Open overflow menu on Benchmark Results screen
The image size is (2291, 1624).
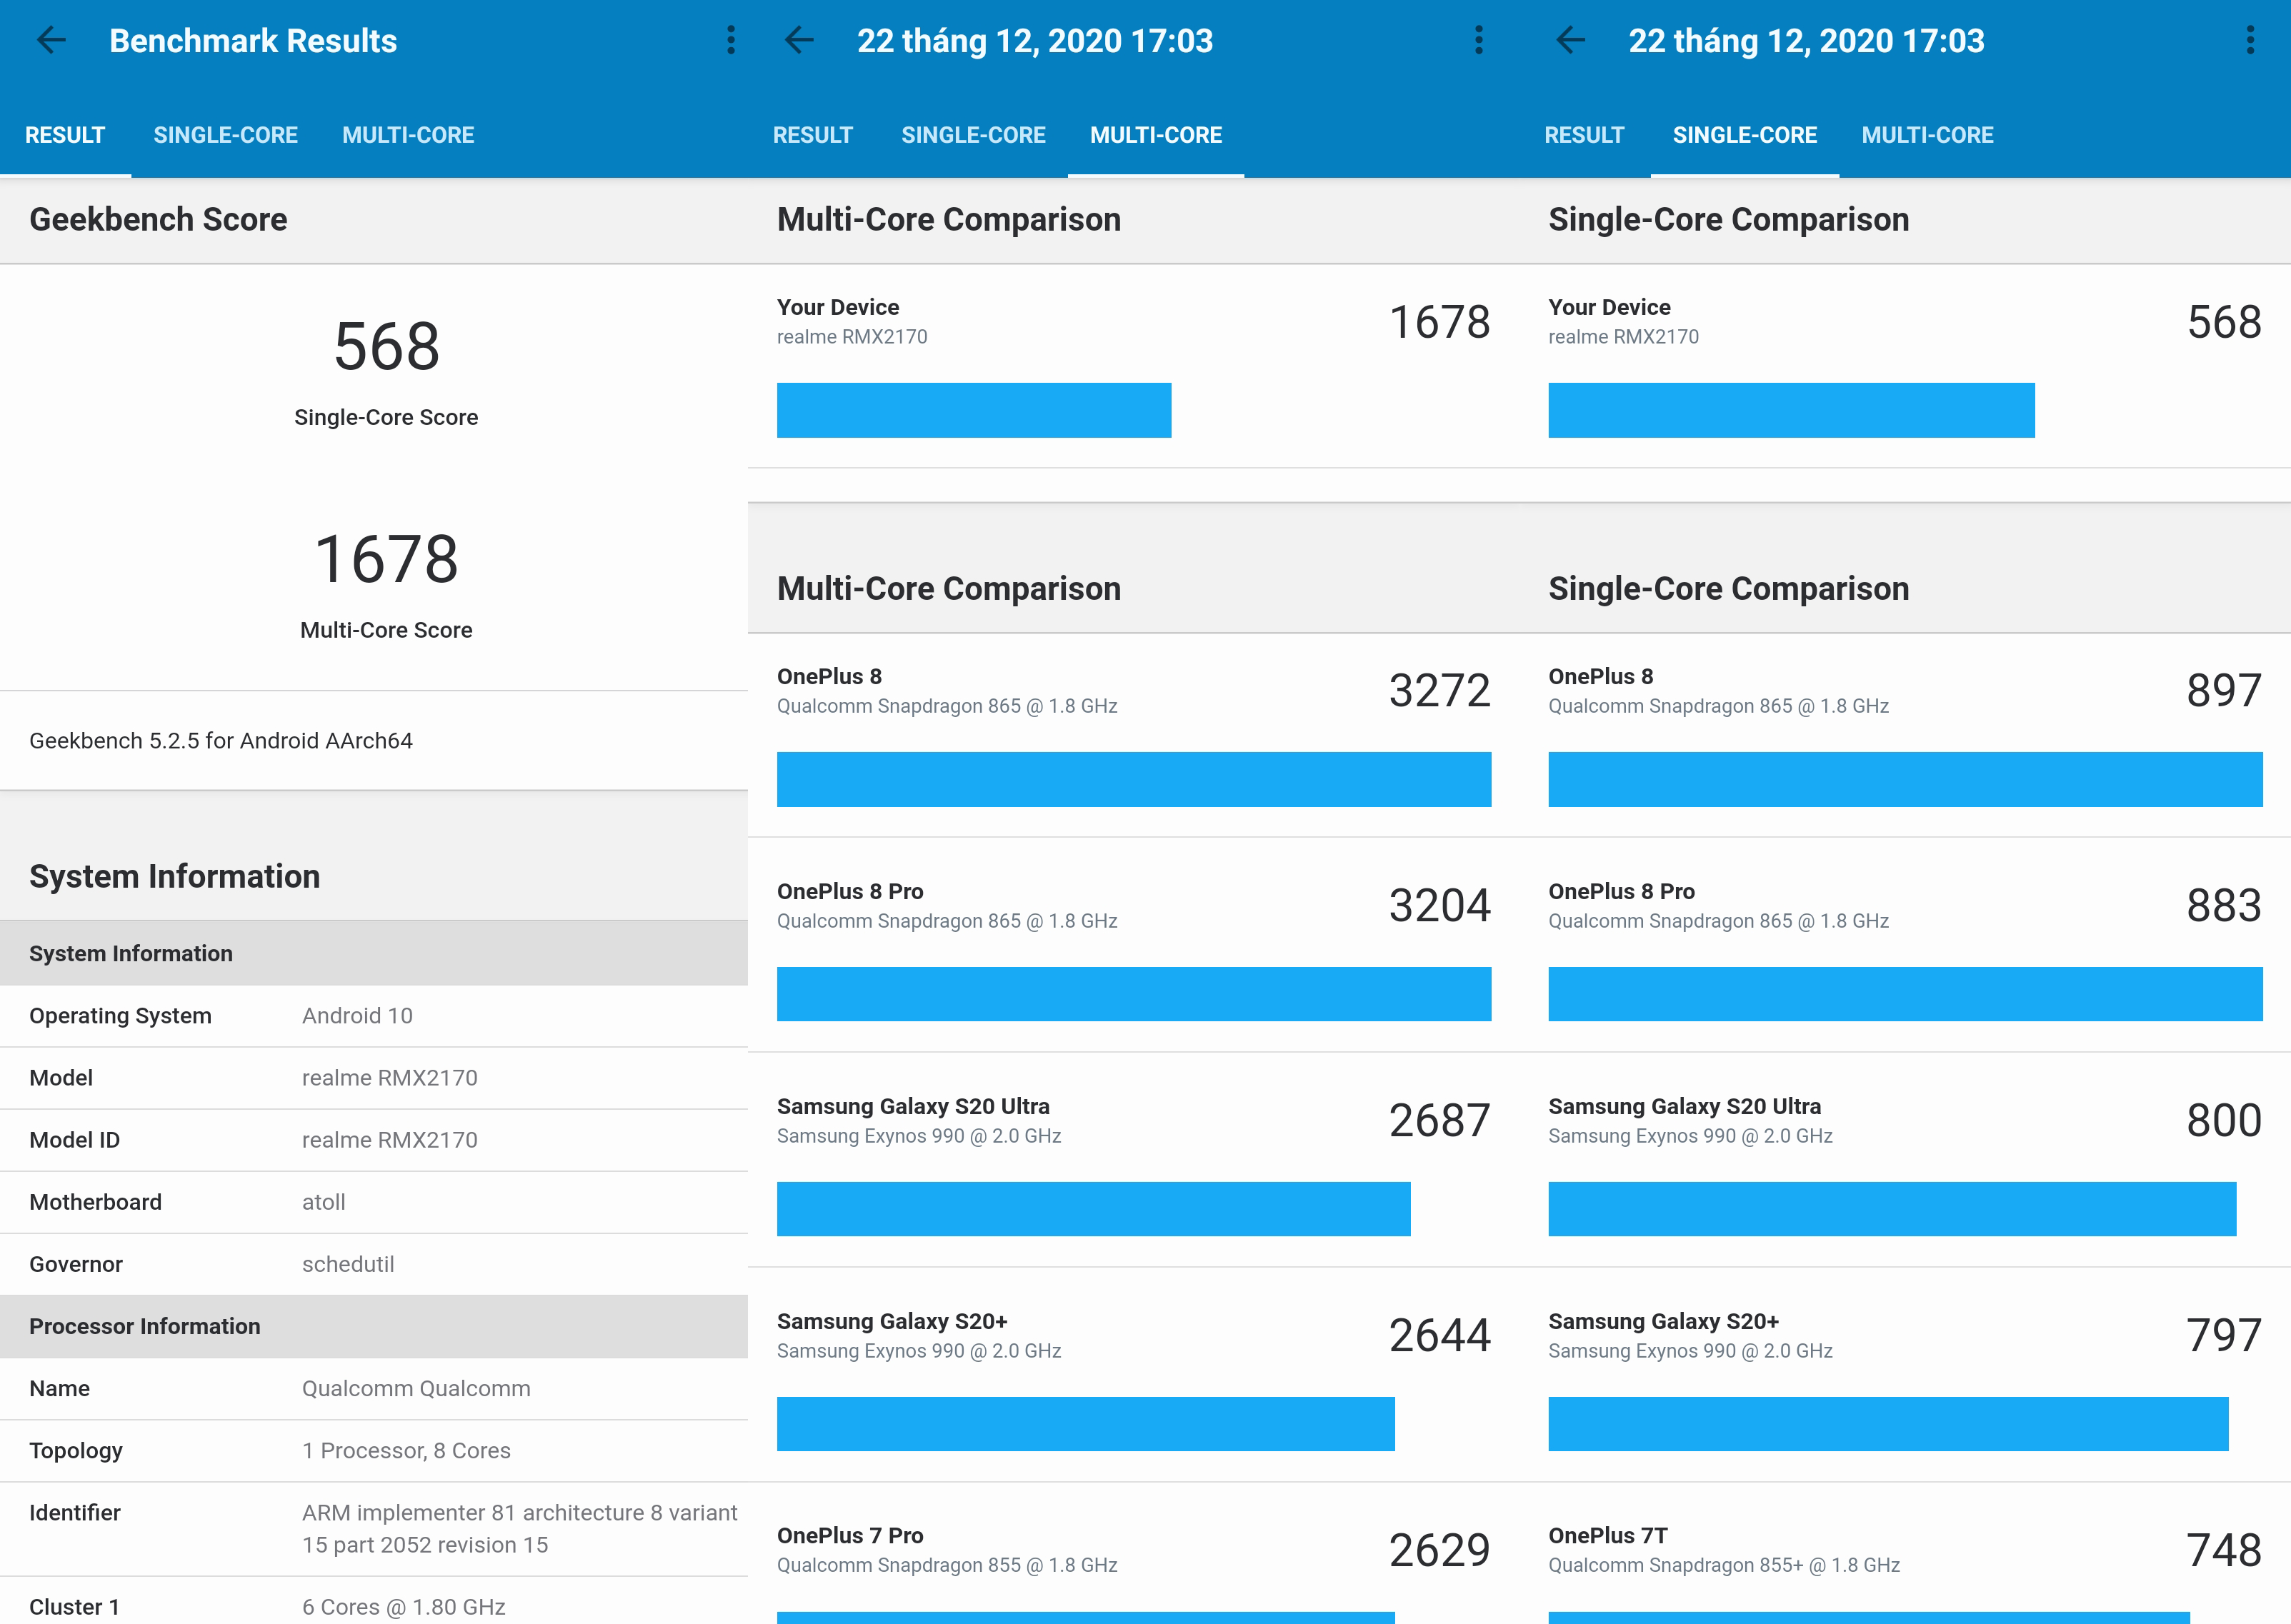731,41
